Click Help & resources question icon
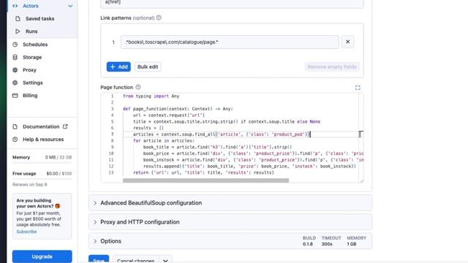 pos(15,140)
